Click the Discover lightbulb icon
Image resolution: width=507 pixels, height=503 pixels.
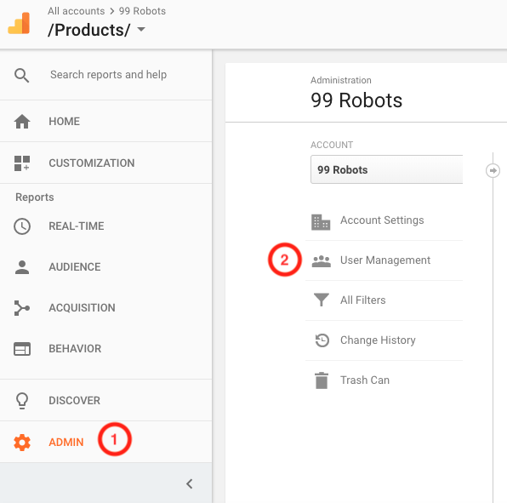click(x=22, y=401)
